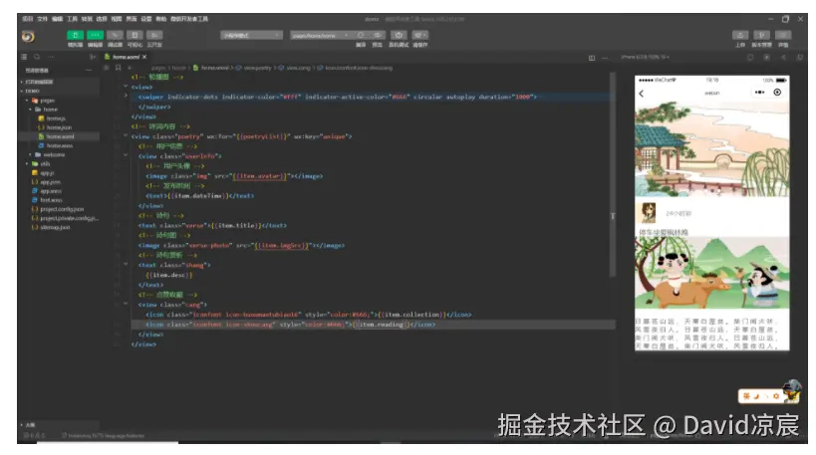Click the Preview eye icon

(x=378, y=35)
